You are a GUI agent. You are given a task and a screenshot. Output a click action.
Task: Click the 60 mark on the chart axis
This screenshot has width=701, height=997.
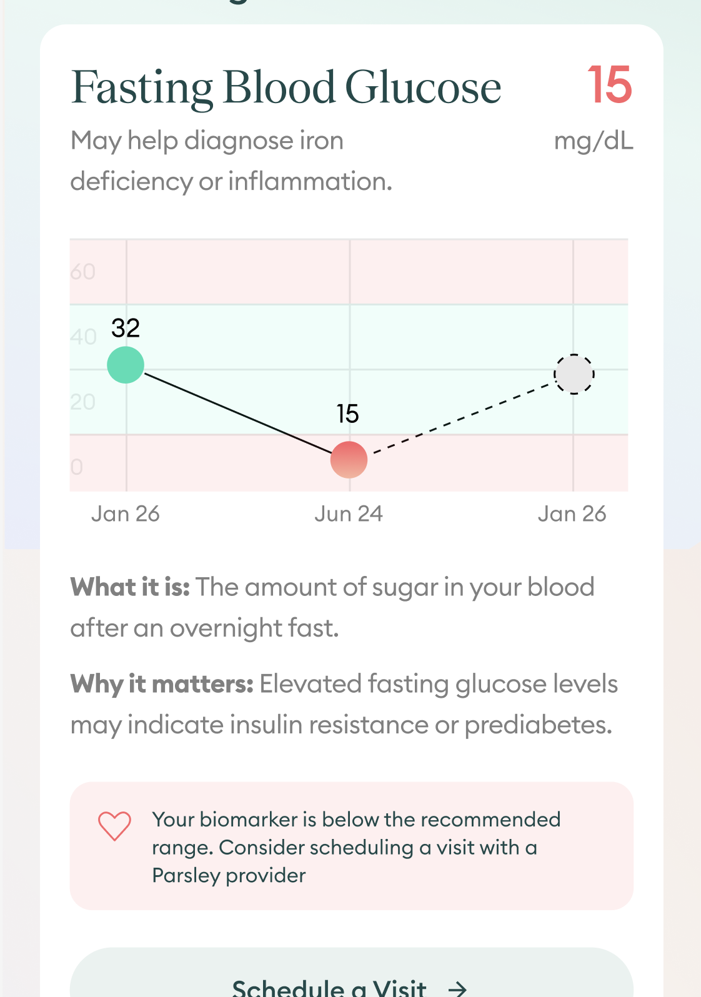82,272
